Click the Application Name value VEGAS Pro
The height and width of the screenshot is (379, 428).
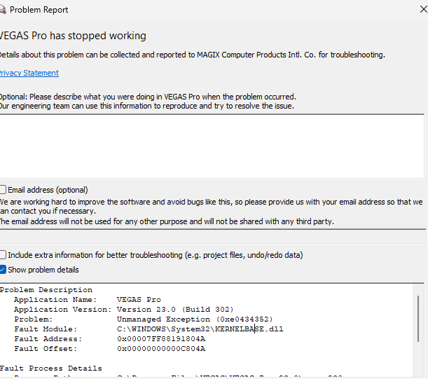pyautogui.click(x=139, y=300)
